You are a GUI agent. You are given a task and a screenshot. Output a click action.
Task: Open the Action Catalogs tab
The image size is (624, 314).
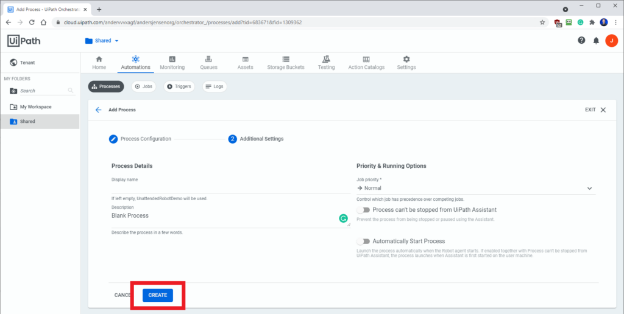366,63
